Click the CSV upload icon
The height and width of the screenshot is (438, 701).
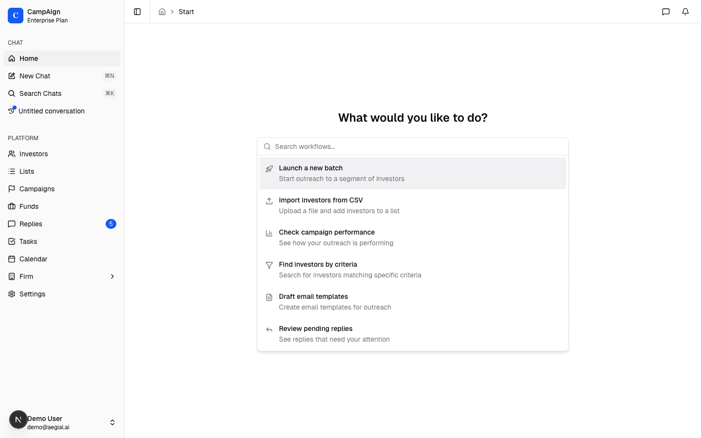pos(269,201)
